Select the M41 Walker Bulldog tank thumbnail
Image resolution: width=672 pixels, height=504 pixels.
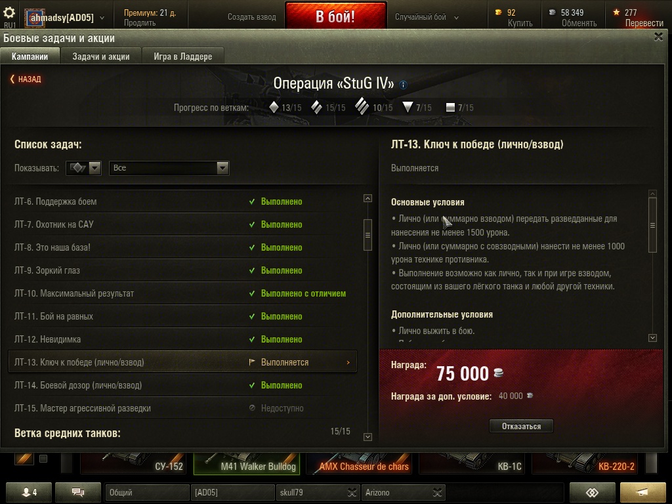point(247,464)
